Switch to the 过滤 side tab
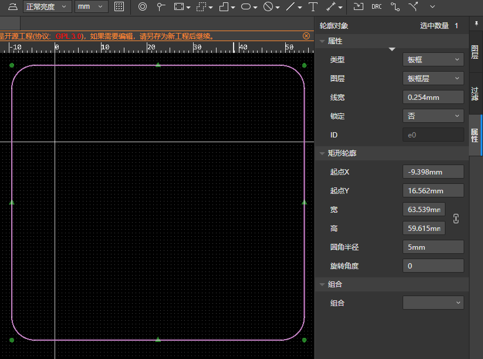The width and height of the screenshot is (483, 359). [475, 94]
